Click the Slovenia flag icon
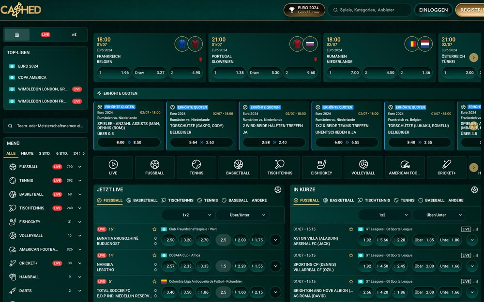This screenshot has width=484, height=302. tap(310, 44)
